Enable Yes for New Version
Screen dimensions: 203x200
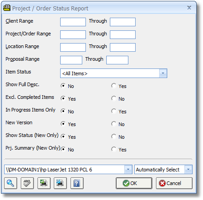(63, 124)
